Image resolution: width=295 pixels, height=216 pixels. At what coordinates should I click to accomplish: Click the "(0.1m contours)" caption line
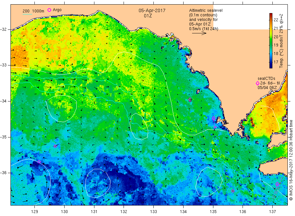[203, 15]
